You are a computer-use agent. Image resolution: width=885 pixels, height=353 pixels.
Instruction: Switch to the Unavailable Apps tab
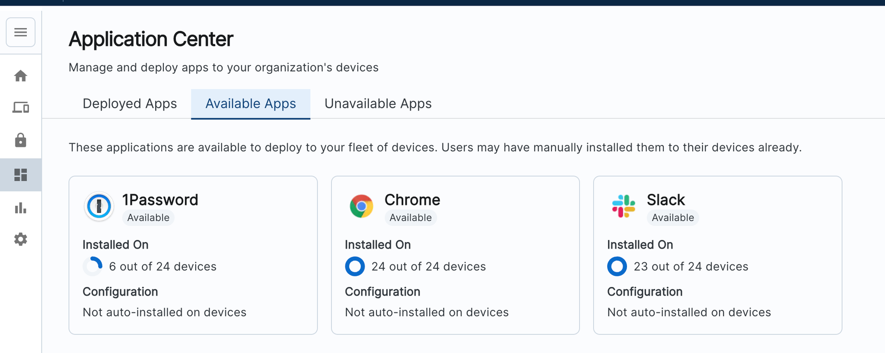pos(378,104)
